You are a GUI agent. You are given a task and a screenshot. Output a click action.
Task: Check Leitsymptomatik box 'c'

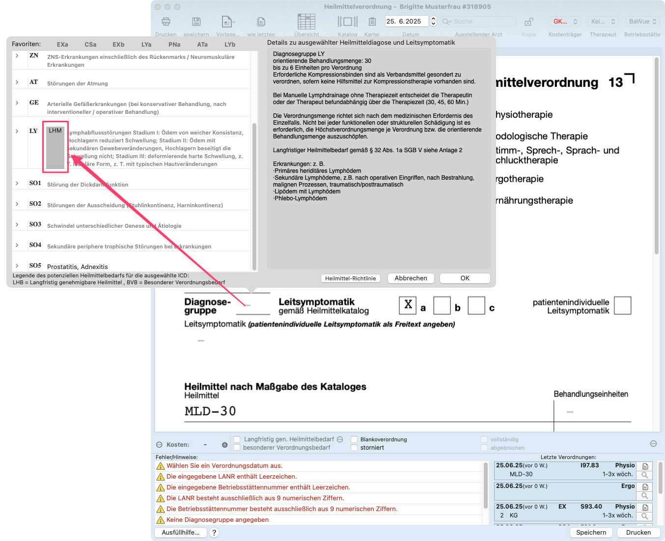click(x=476, y=305)
